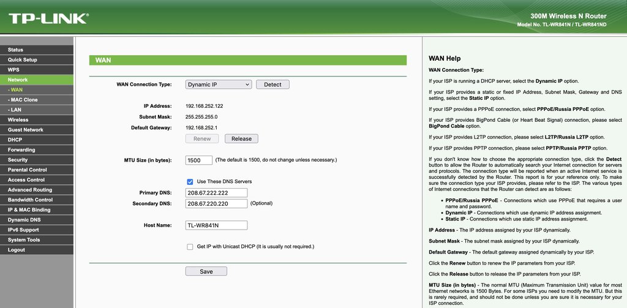Select MAC Clone submenu item
627x308 pixels.
point(23,100)
